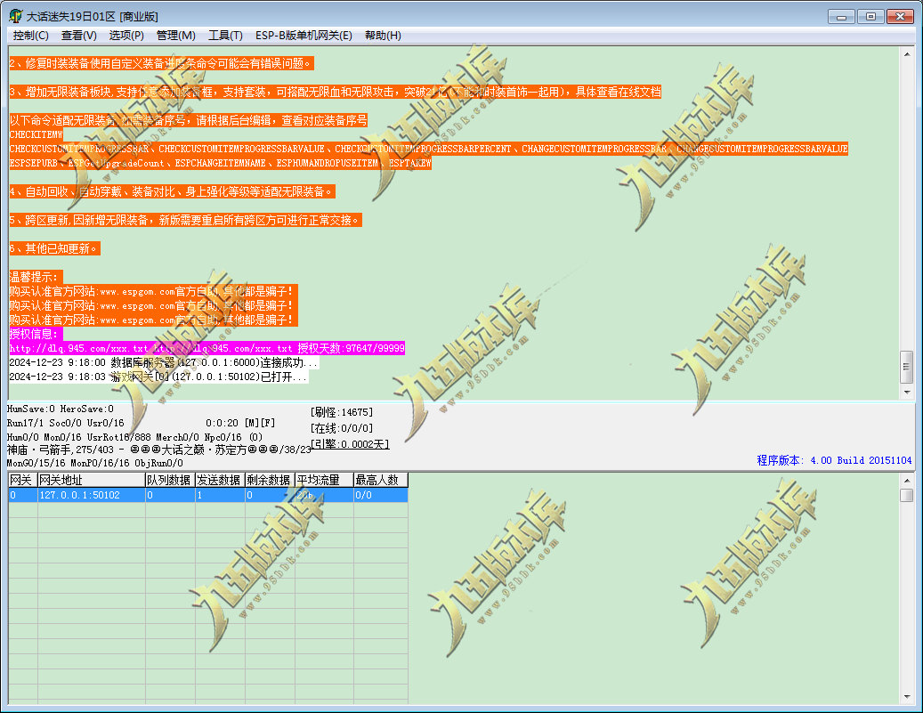The image size is (923, 713).
Task: Click the log pane scroll down arrow
Action: pos(907,393)
